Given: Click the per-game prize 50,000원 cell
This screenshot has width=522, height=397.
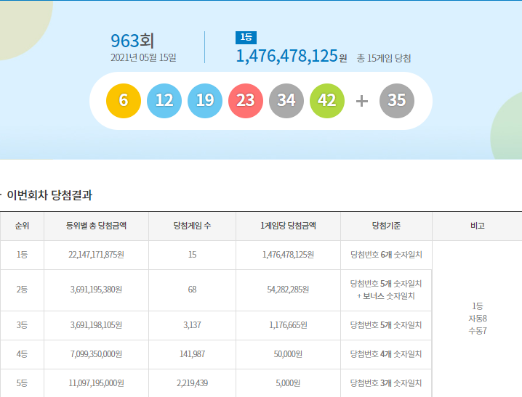Looking at the screenshot, I should click(289, 354).
